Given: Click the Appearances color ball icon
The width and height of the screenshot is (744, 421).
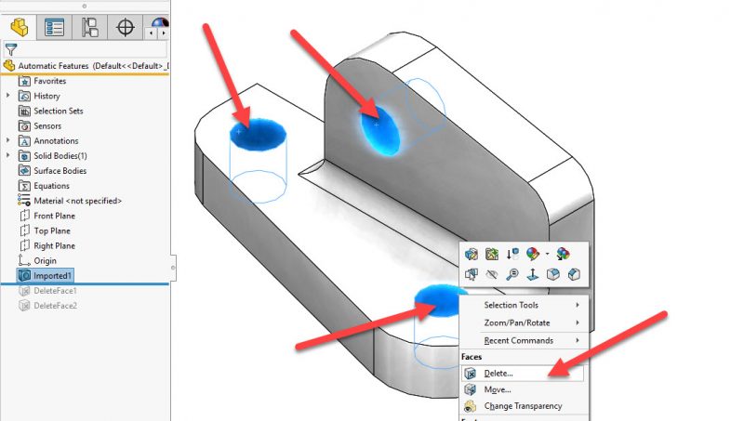Looking at the screenshot, I should [x=532, y=253].
